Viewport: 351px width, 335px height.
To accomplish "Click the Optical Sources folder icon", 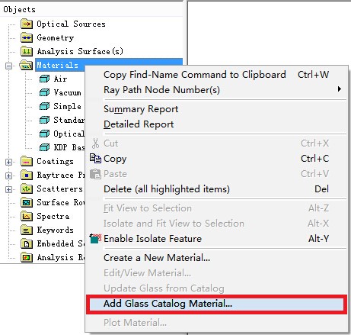I will (27, 24).
